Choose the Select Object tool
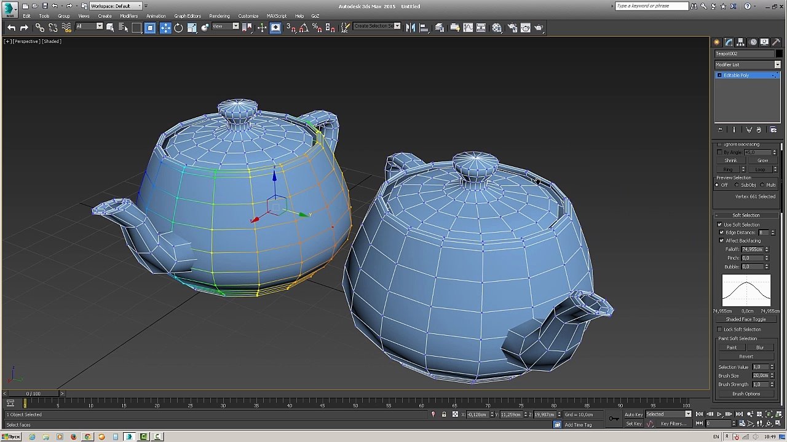Image resolution: width=787 pixels, height=442 pixels. point(110,28)
